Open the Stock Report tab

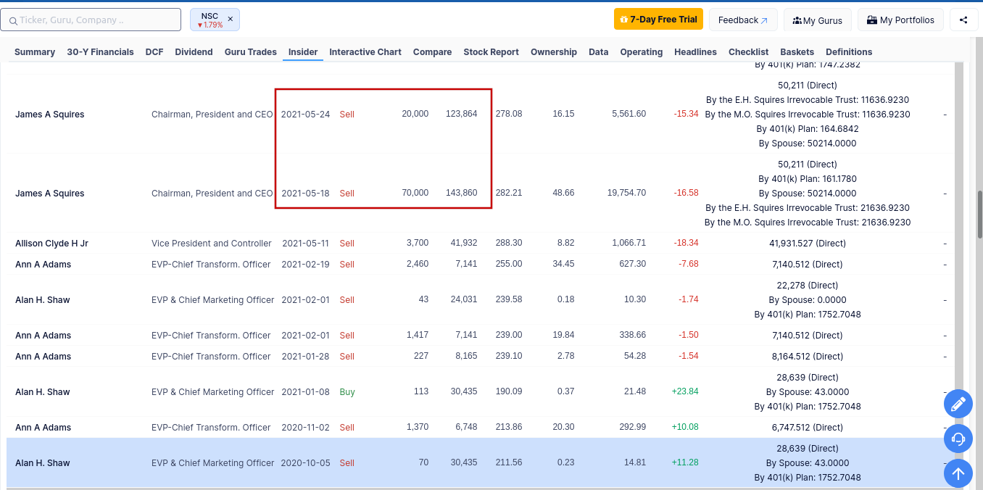pyautogui.click(x=491, y=52)
